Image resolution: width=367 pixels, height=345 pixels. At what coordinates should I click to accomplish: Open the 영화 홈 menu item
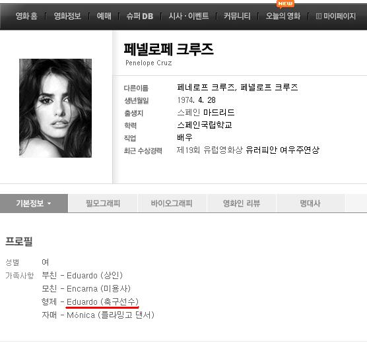click(26, 16)
